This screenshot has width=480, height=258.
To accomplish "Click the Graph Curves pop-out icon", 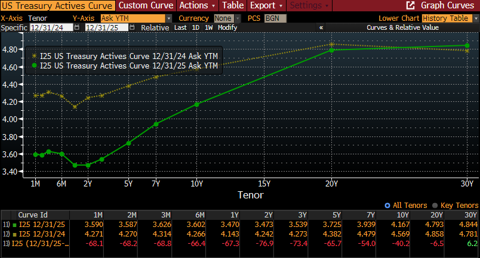I will pyautogui.click(x=411, y=5).
